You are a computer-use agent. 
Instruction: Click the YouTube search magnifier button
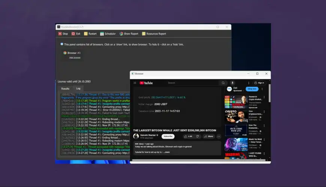click(223, 83)
